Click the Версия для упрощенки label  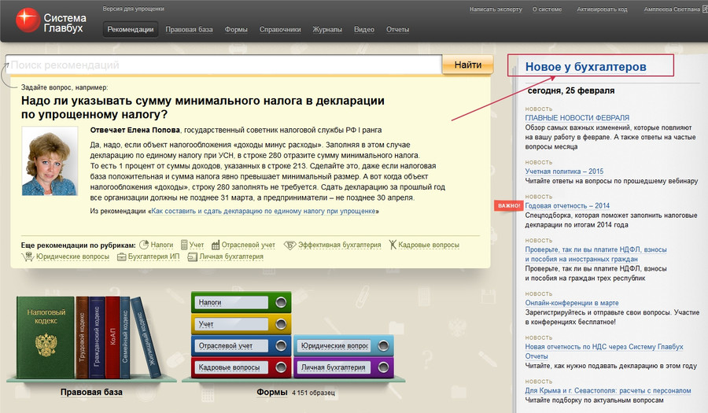pos(133,9)
